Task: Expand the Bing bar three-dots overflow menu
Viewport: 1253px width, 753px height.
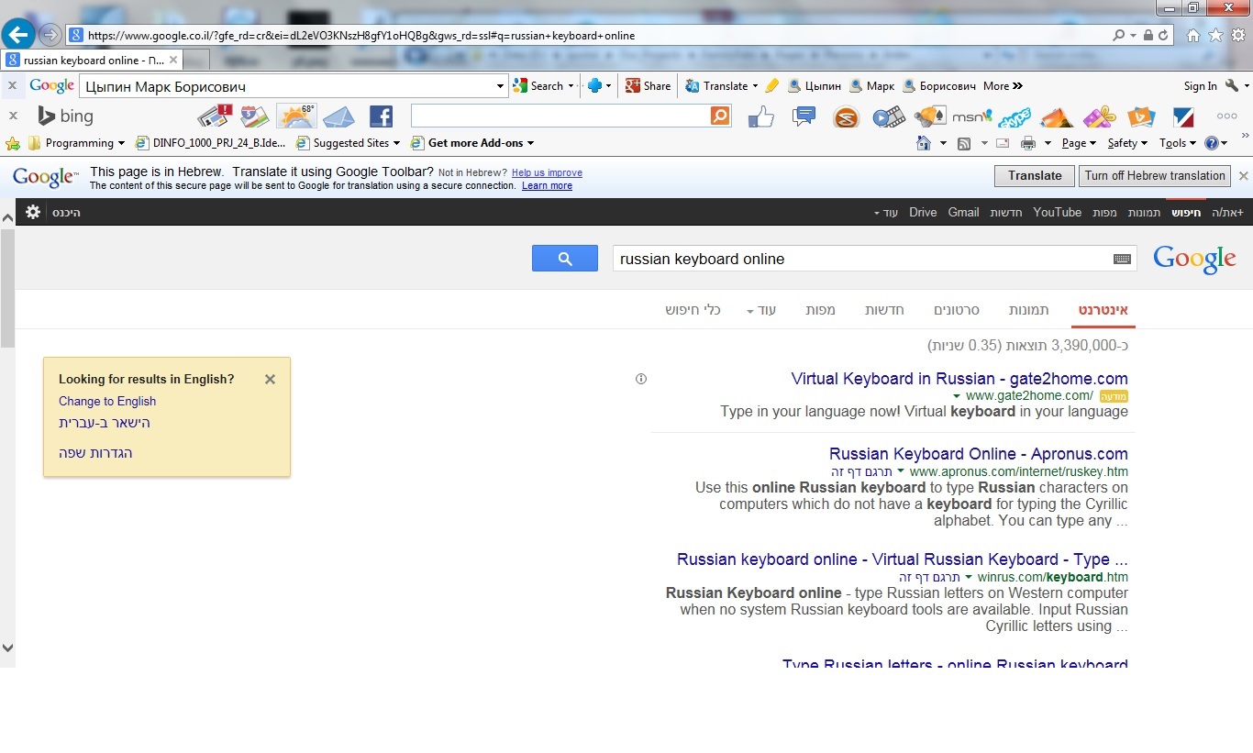Action: (x=1226, y=116)
